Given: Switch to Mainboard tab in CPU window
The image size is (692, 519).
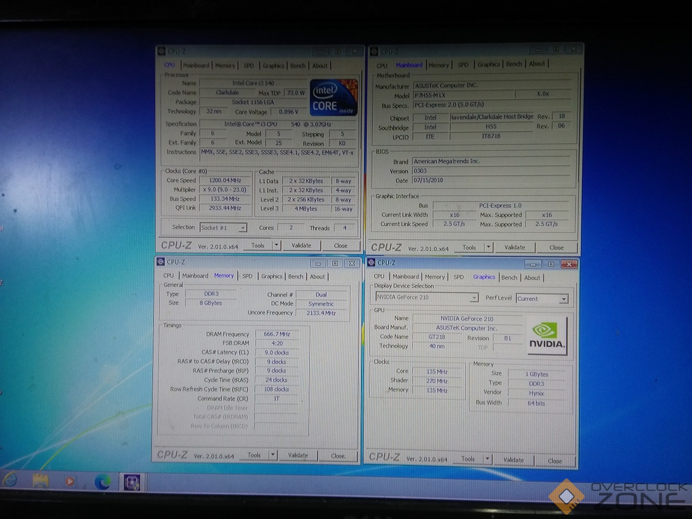Looking at the screenshot, I should 196,65.
